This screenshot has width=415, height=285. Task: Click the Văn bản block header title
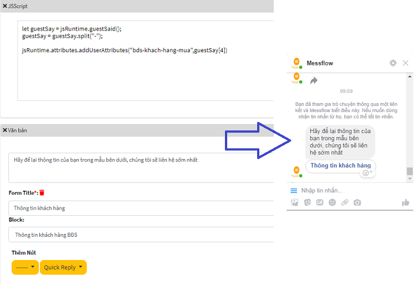17,130
